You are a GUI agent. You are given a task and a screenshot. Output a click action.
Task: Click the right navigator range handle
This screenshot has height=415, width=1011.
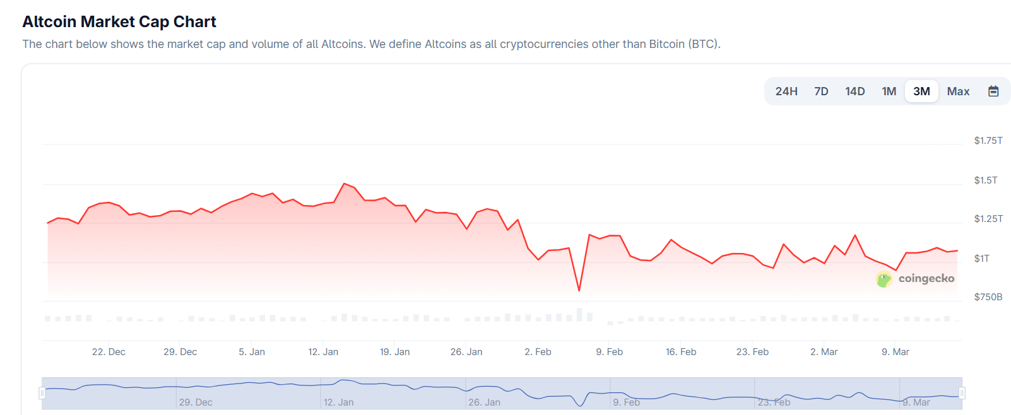coord(962,393)
